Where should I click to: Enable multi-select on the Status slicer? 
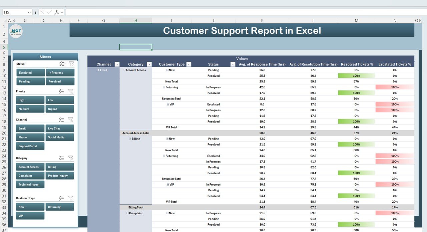(x=61, y=64)
